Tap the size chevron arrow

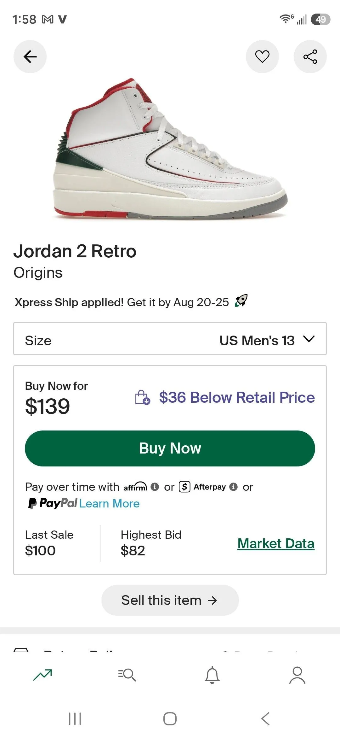point(309,339)
